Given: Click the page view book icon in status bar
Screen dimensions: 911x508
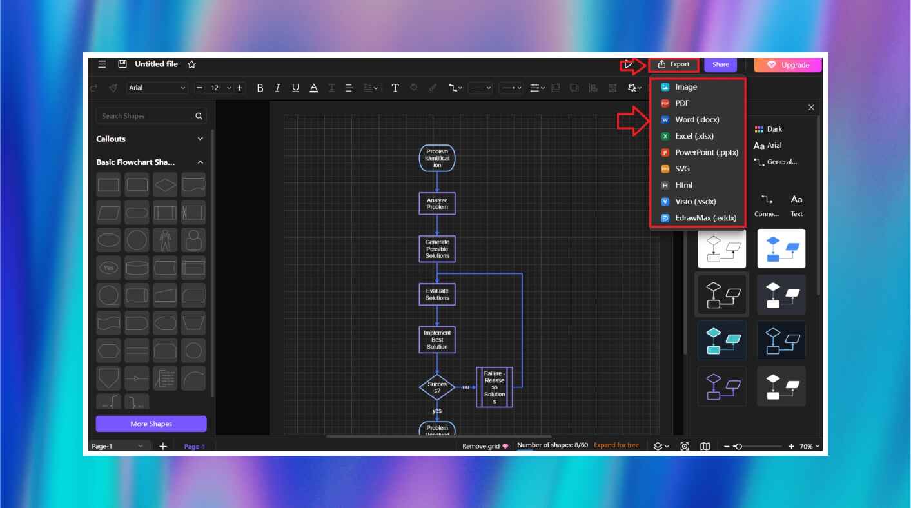Looking at the screenshot, I should pyautogui.click(x=705, y=446).
